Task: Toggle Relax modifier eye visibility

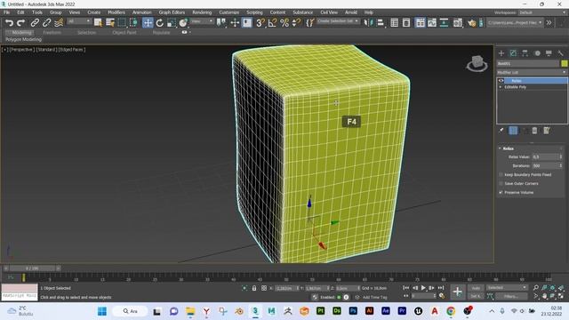Action: click(501, 81)
